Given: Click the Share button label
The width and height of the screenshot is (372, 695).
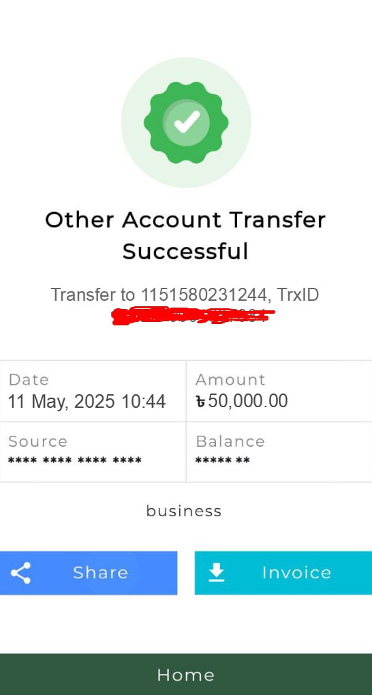Looking at the screenshot, I should (x=101, y=573).
